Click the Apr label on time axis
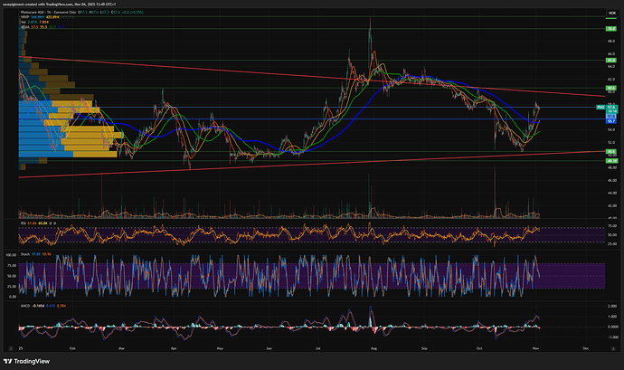 point(171,346)
